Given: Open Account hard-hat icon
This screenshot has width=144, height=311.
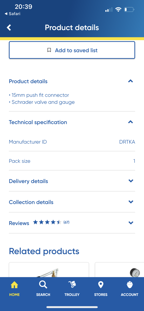Looking at the screenshot, I should pyautogui.click(x=129, y=285).
